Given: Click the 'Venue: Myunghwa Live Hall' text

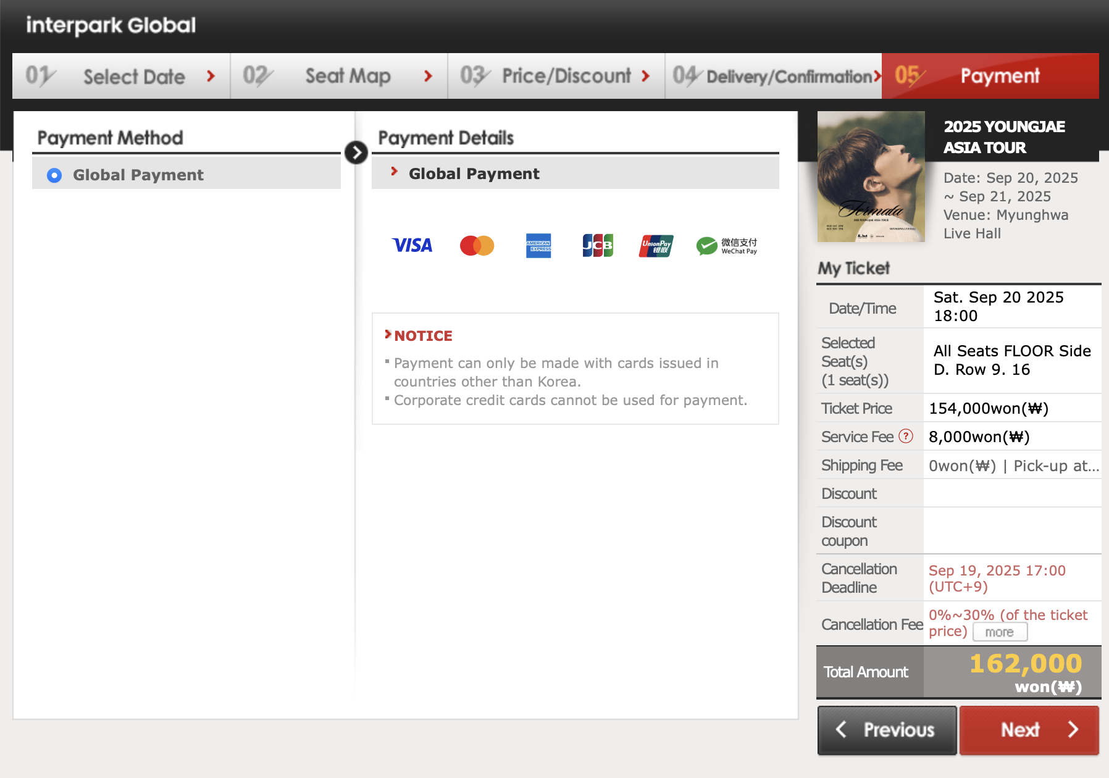Looking at the screenshot, I should tap(1006, 224).
